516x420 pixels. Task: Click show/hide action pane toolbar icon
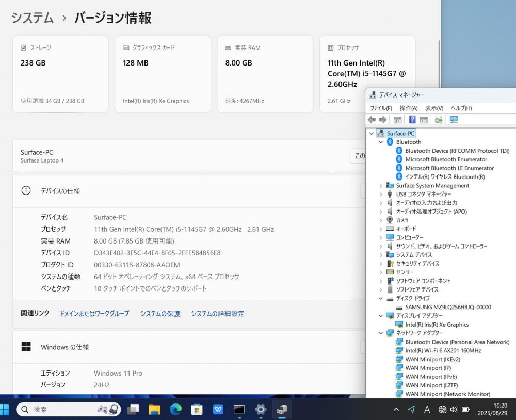tap(424, 120)
